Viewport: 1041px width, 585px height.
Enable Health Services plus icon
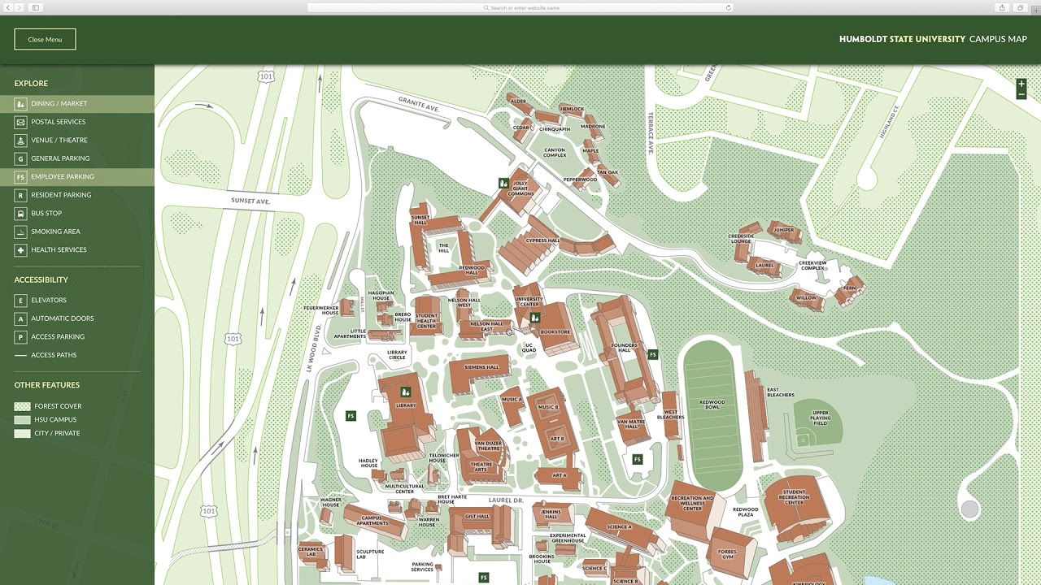[x=21, y=250]
